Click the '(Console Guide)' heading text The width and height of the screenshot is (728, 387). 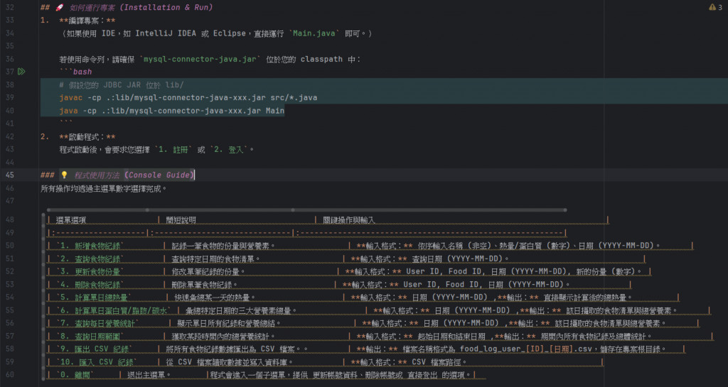[x=159, y=175]
